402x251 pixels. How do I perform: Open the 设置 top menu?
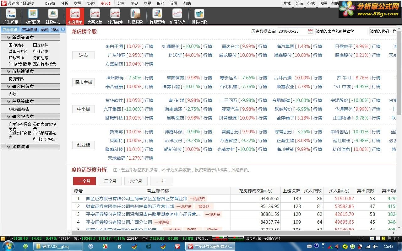[x=174, y=3]
